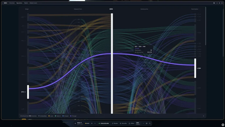This screenshot has height=127, width=225.
Task: Select the MIA destination node
Action: coord(195,68)
